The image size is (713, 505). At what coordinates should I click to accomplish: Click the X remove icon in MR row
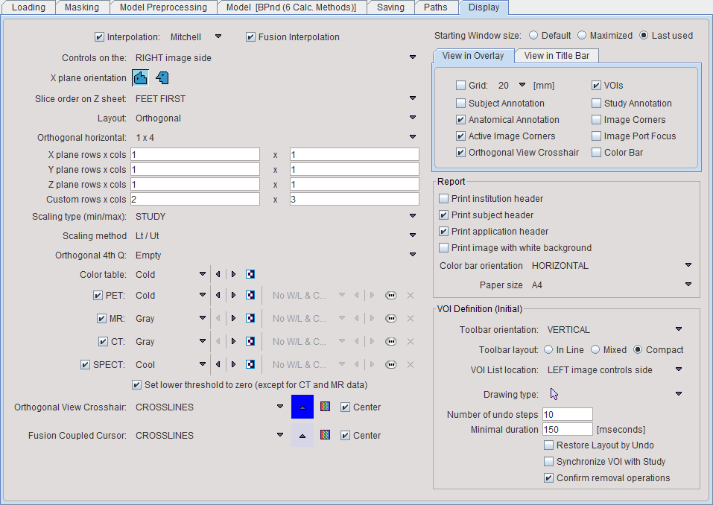pyautogui.click(x=411, y=319)
